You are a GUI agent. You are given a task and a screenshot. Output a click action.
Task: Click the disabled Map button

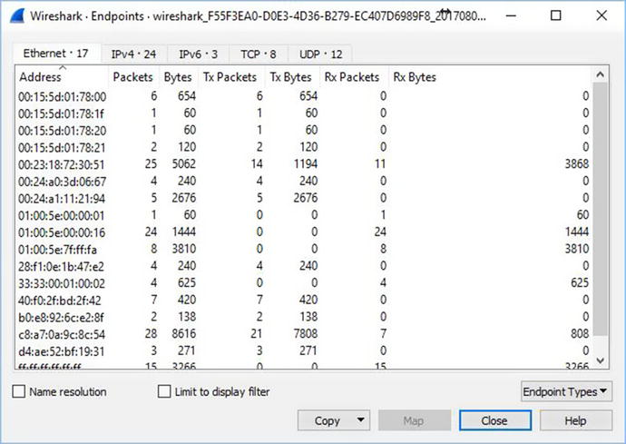pos(414,420)
